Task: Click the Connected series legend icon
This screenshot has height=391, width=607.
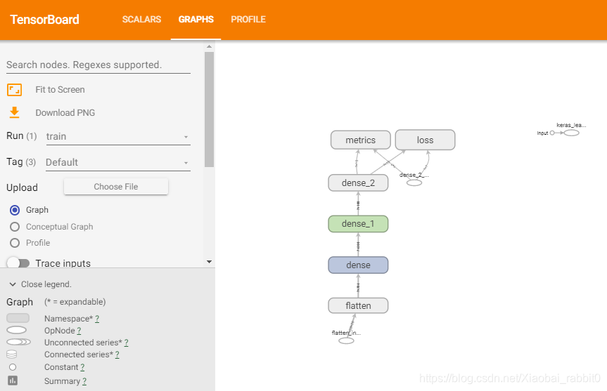Action: point(12,354)
